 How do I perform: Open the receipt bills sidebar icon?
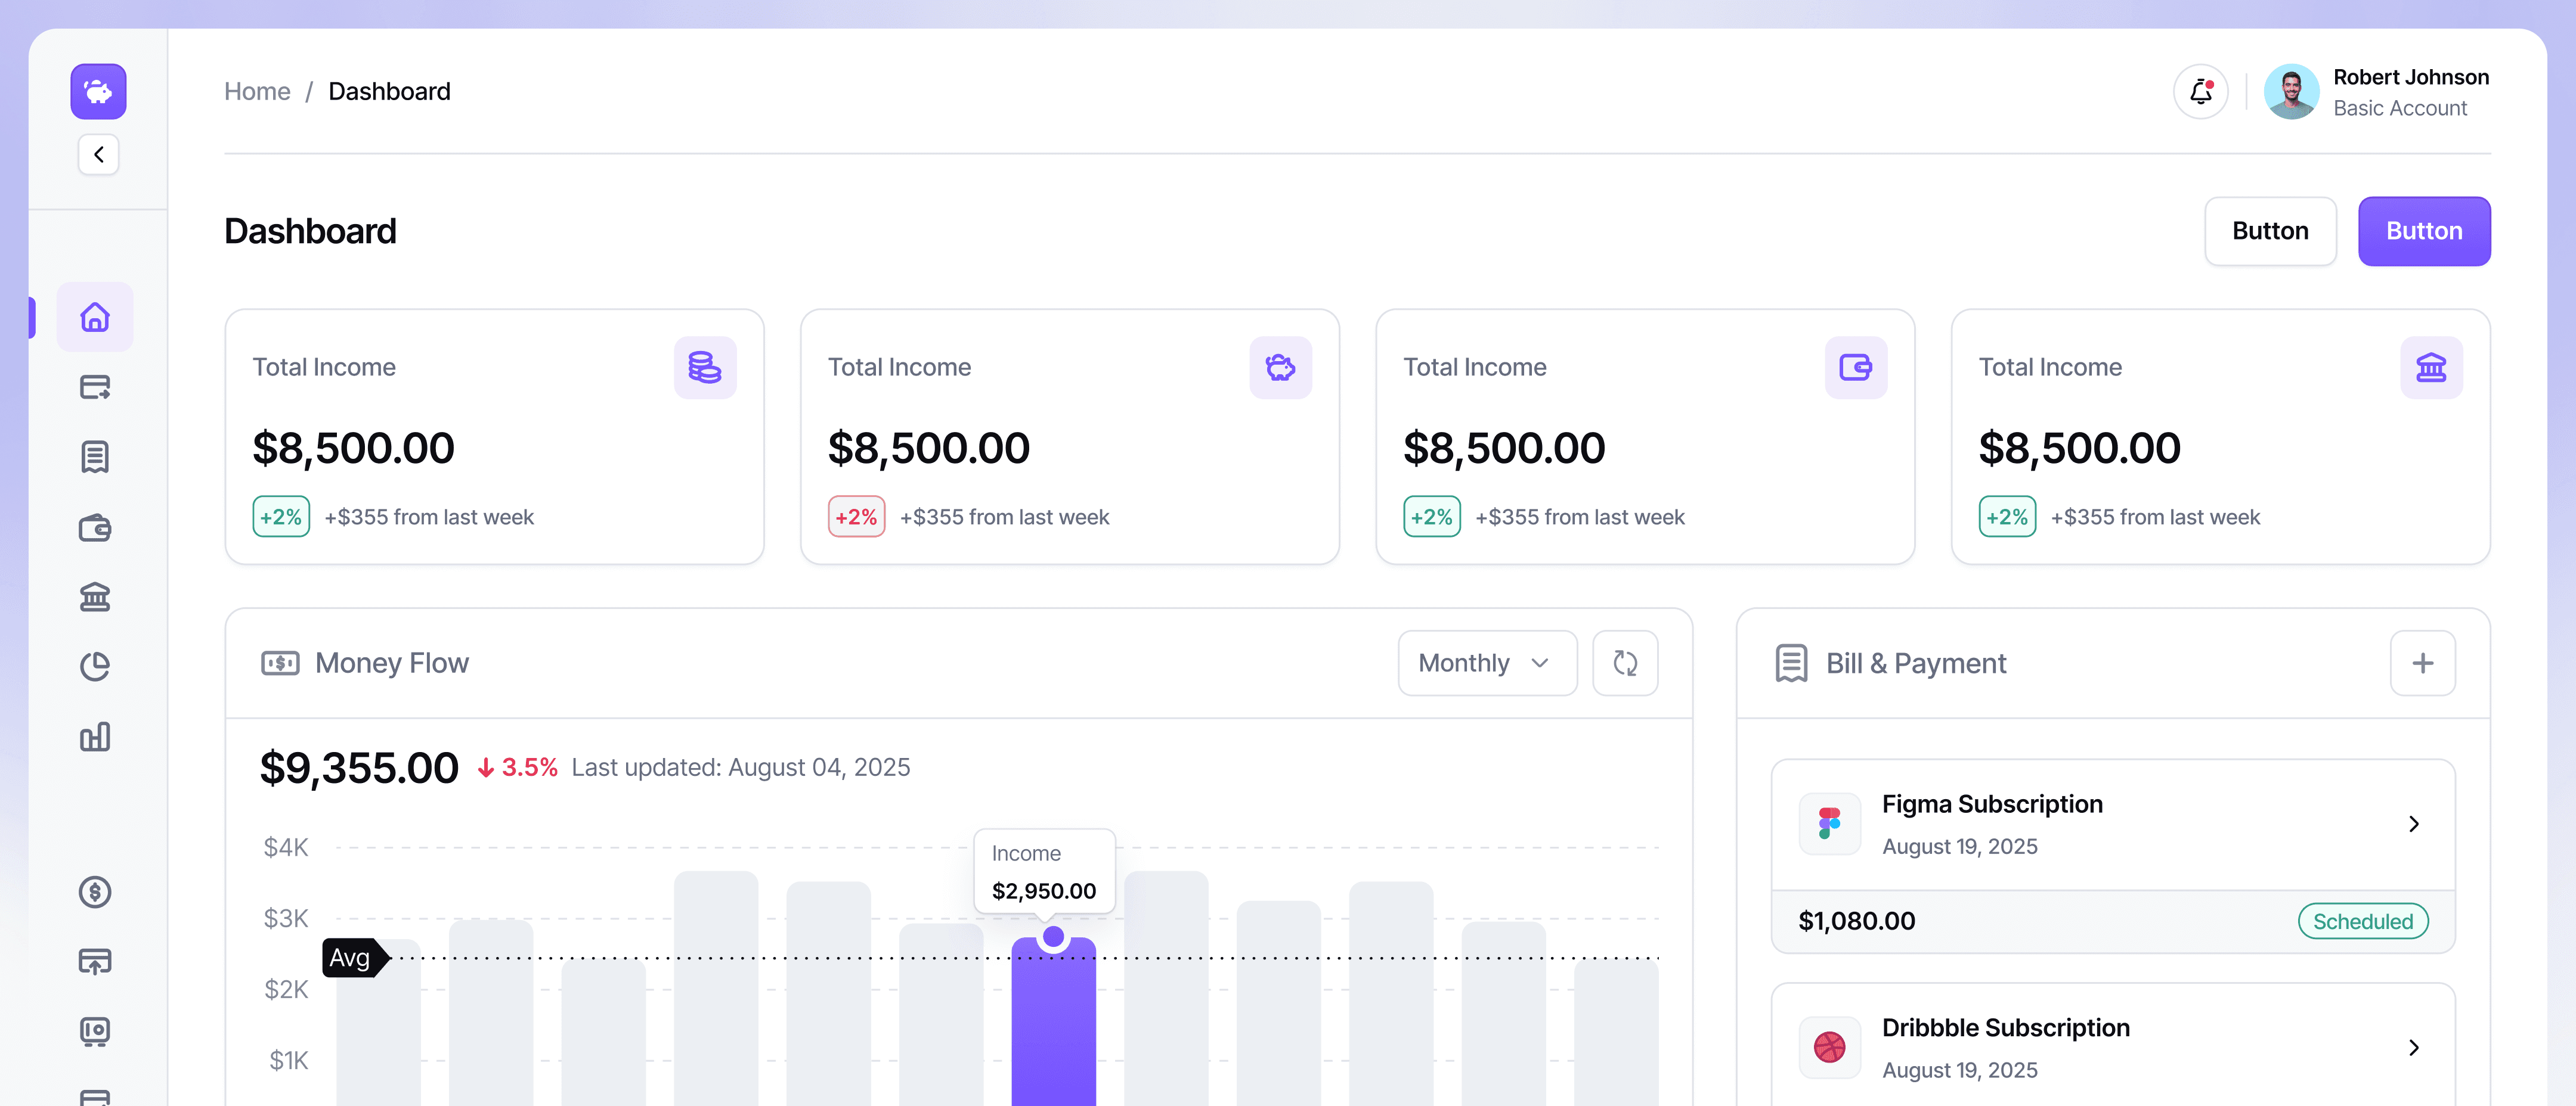95,456
